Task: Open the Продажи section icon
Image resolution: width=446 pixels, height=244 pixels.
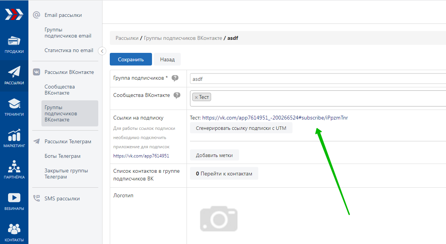Action: click(14, 41)
